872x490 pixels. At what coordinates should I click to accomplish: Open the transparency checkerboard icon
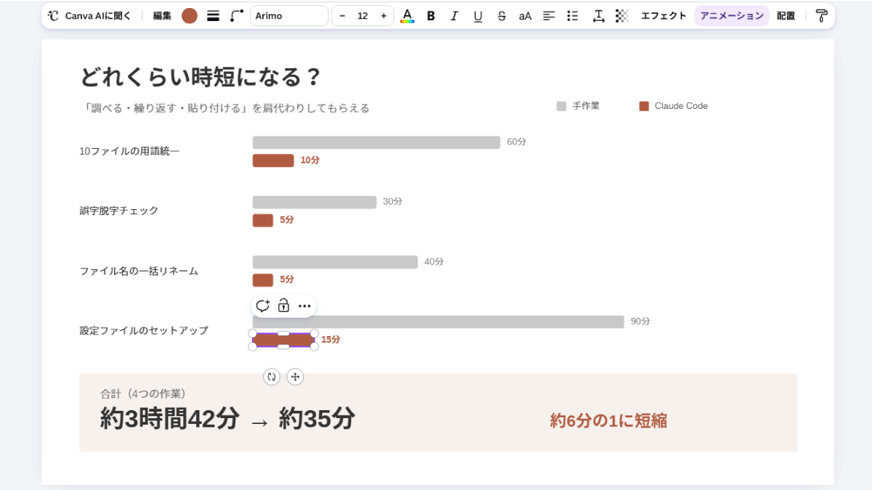pos(622,16)
